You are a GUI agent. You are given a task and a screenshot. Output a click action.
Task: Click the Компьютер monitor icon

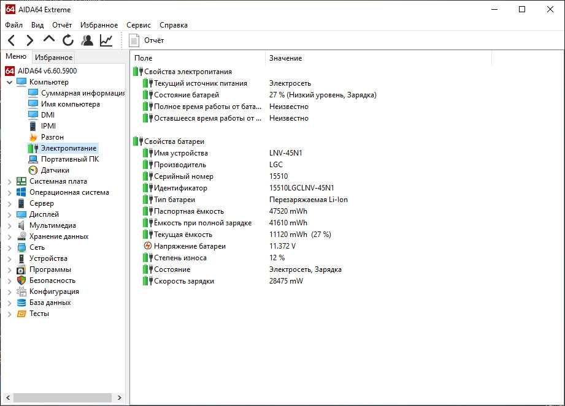coord(21,82)
